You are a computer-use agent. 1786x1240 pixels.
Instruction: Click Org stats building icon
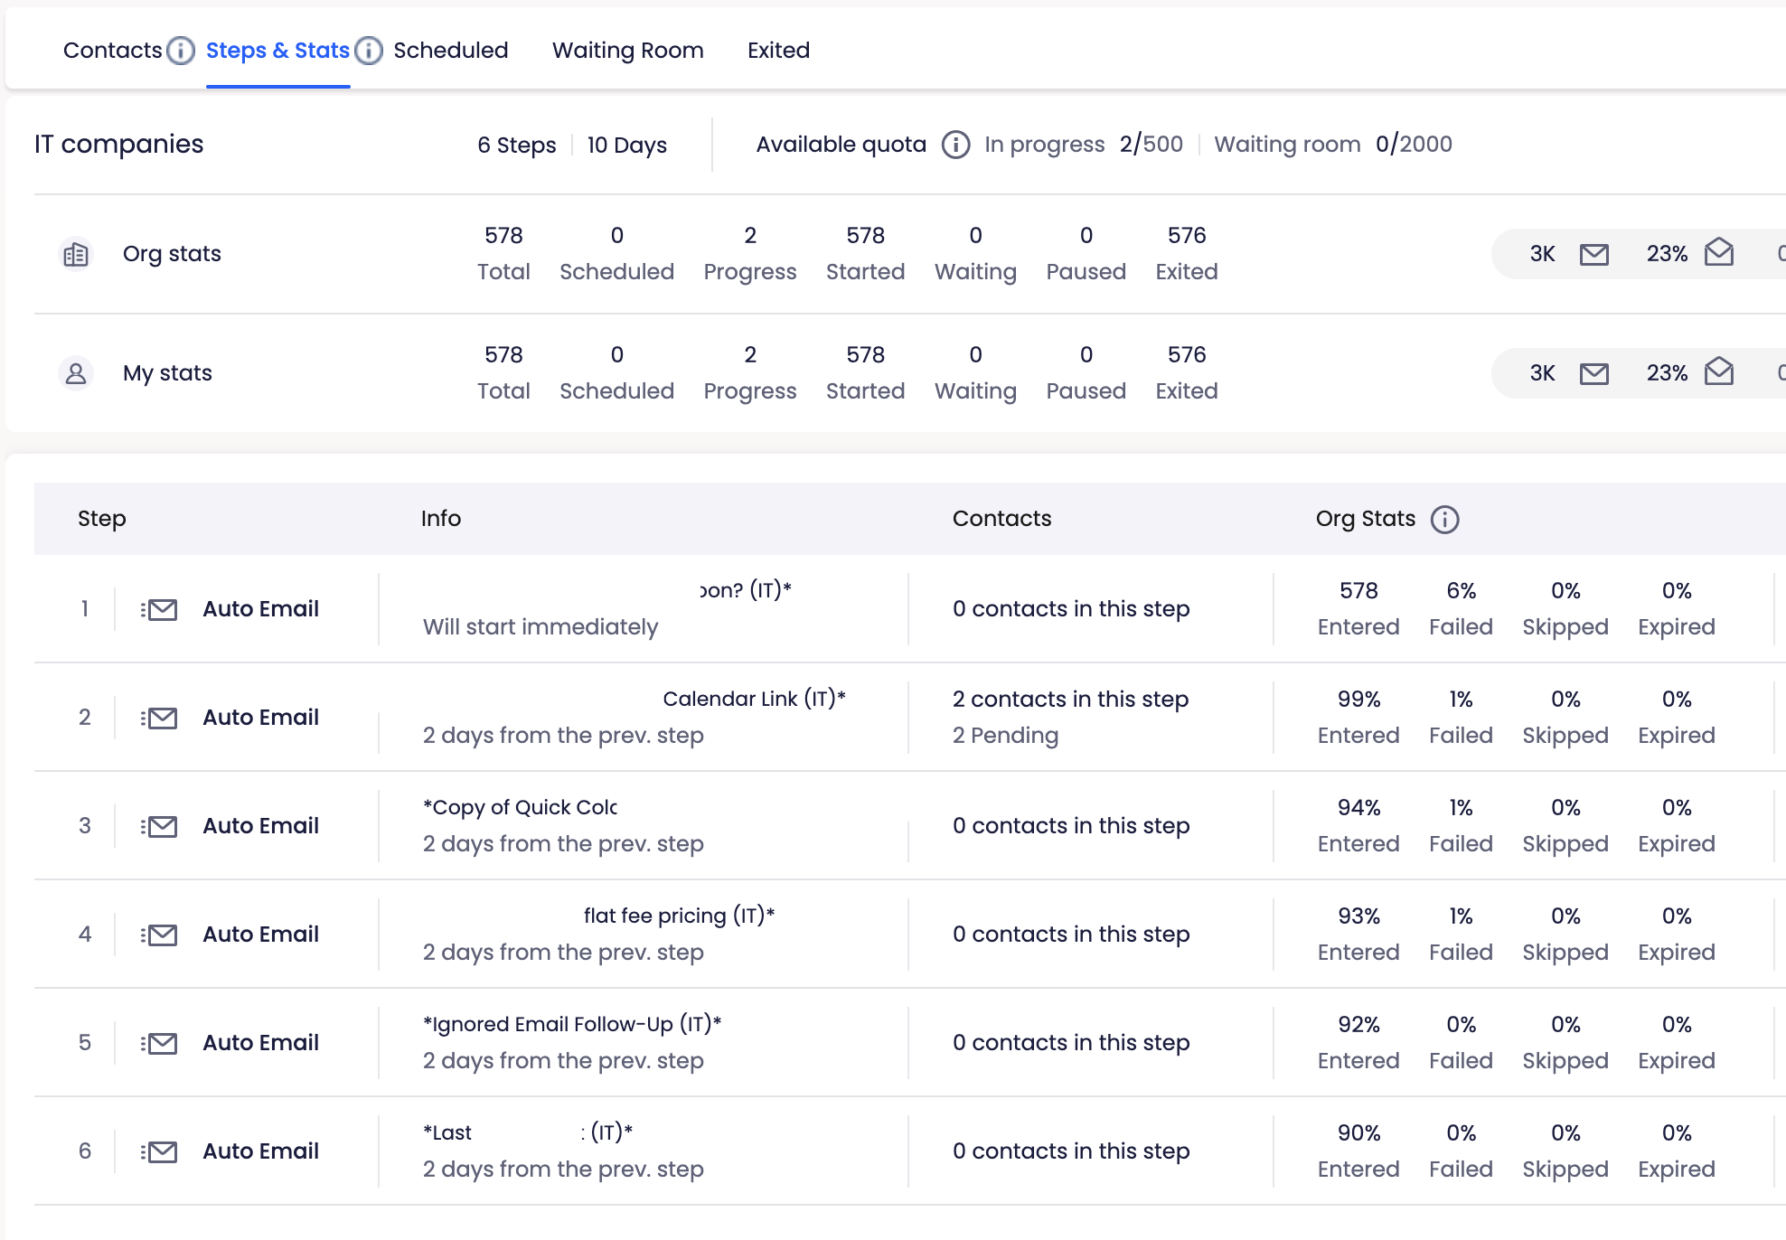click(x=76, y=254)
